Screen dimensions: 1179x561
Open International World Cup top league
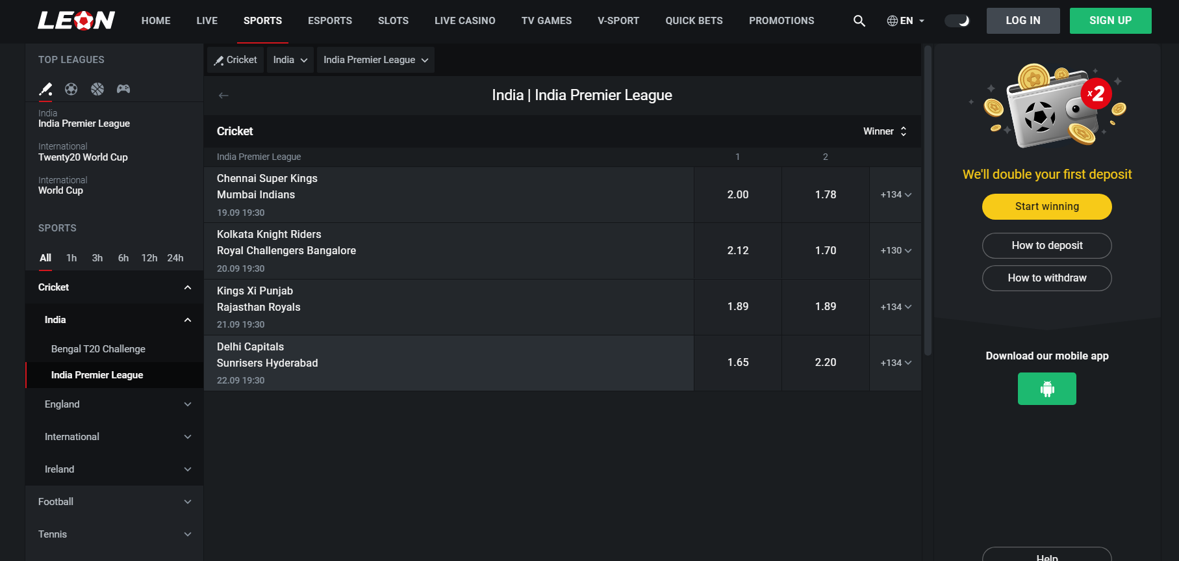(x=62, y=185)
